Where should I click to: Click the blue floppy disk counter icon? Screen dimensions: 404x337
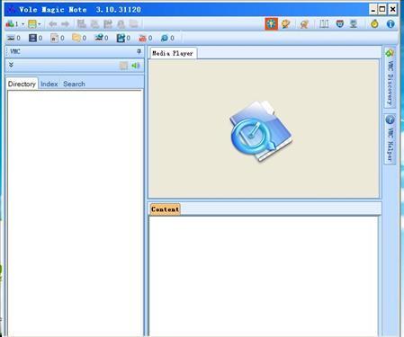pos(32,38)
